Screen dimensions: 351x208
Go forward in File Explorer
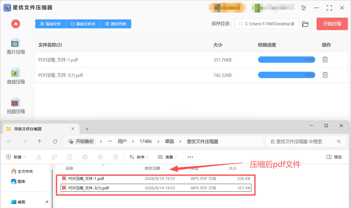coord(25,141)
